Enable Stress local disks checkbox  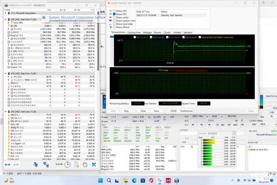(114, 24)
